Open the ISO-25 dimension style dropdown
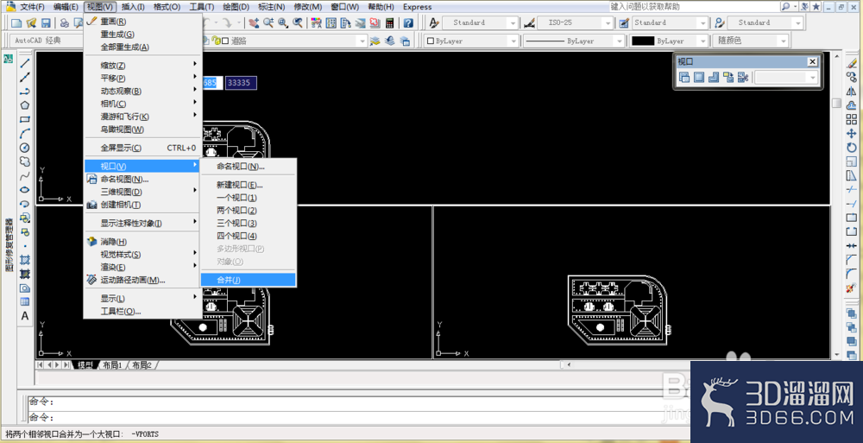This screenshot has height=443, width=863. [575, 22]
